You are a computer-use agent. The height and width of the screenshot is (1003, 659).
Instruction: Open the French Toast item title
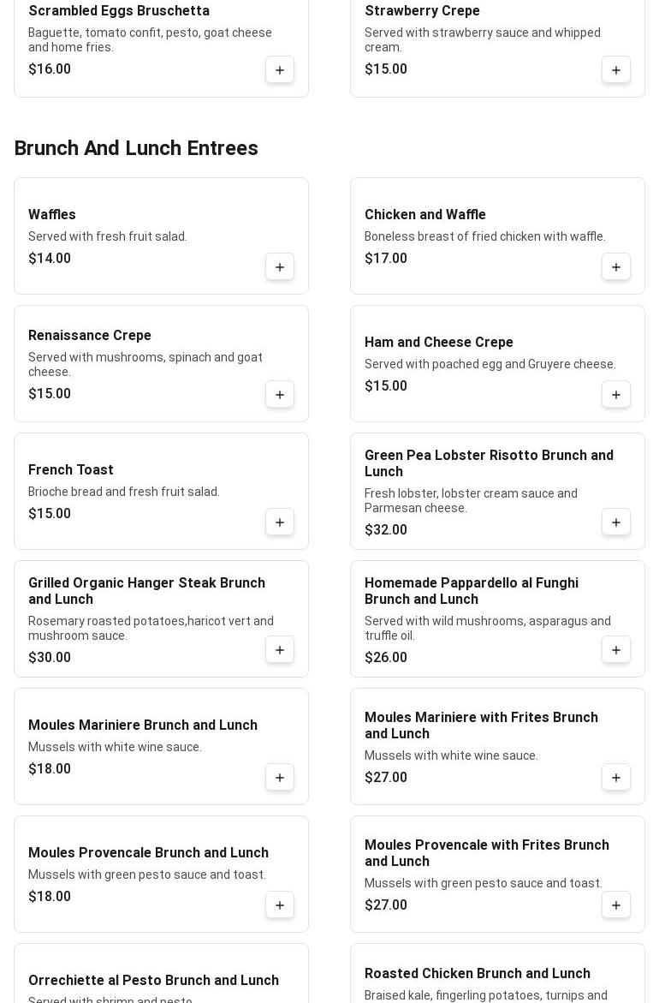tap(70, 469)
